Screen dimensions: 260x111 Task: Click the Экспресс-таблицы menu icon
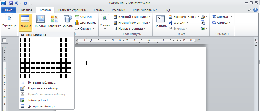coord(22,106)
